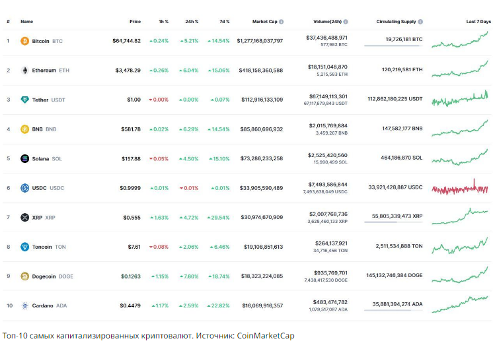Click the XRP logo icon
Screen dimensions: 495x349
tap(24, 218)
